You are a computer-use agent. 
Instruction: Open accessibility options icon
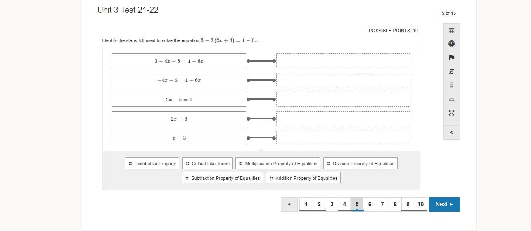(451, 44)
